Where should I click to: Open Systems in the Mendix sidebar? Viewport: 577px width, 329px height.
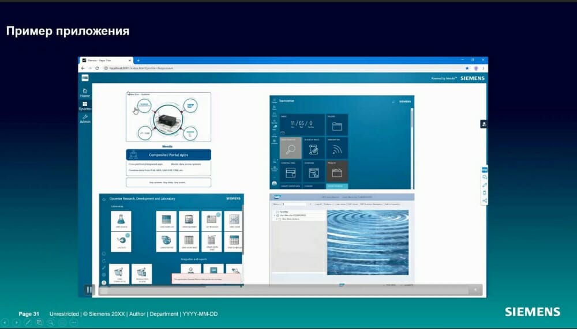85,106
